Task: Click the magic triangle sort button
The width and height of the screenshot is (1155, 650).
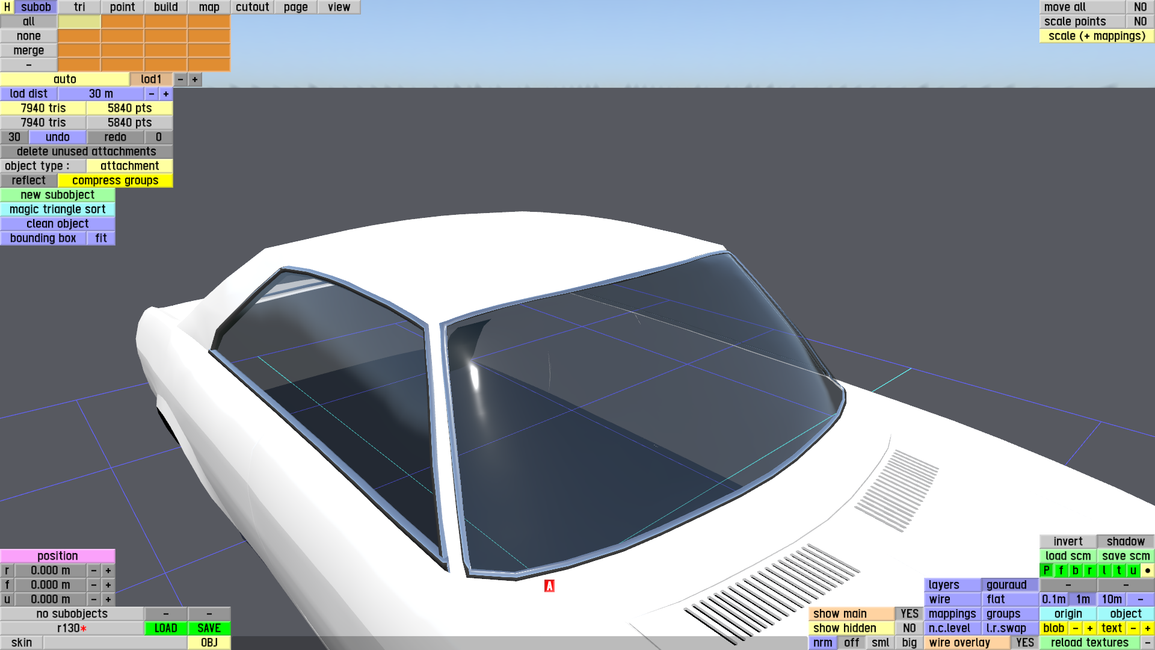Action: point(57,209)
